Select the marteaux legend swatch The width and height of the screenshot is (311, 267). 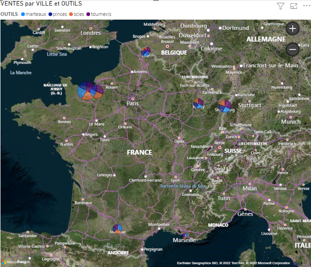(23, 14)
